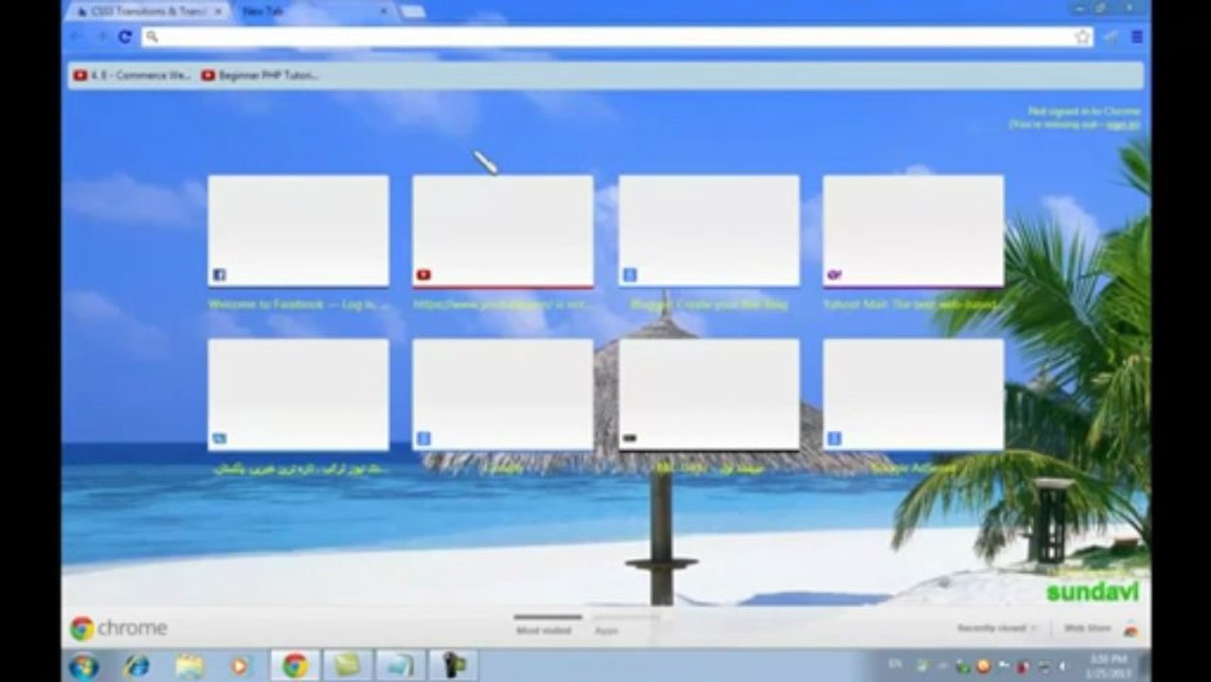The width and height of the screenshot is (1211, 682).
Task: Close the CSS3 Transitions tab
Action: [218, 11]
